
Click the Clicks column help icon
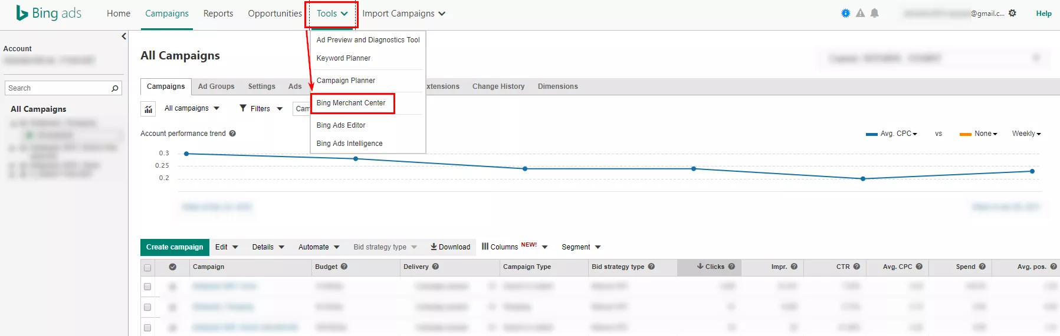pyautogui.click(x=731, y=267)
